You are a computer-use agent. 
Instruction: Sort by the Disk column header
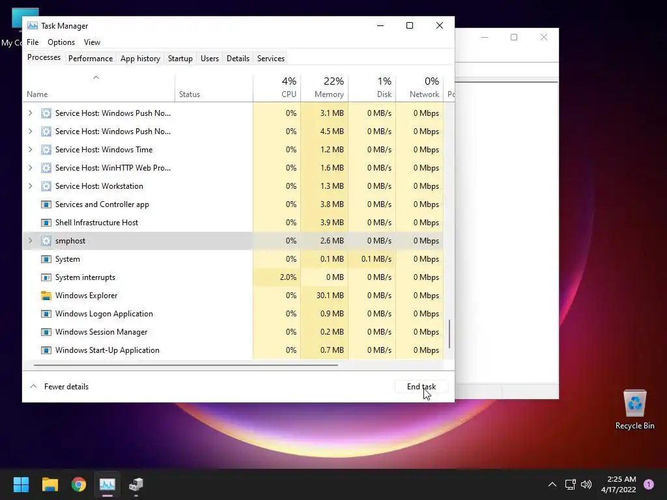point(372,89)
